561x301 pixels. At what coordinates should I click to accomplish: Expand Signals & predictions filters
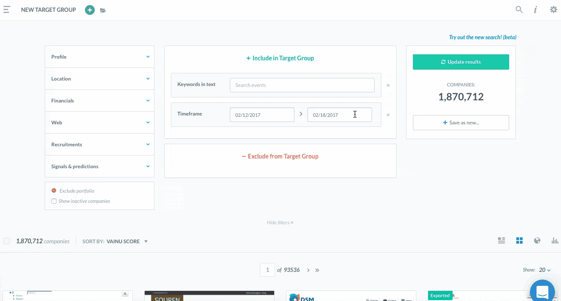click(x=100, y=167)
